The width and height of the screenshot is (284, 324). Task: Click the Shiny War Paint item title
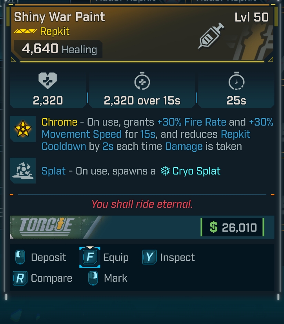coord(60,17)
